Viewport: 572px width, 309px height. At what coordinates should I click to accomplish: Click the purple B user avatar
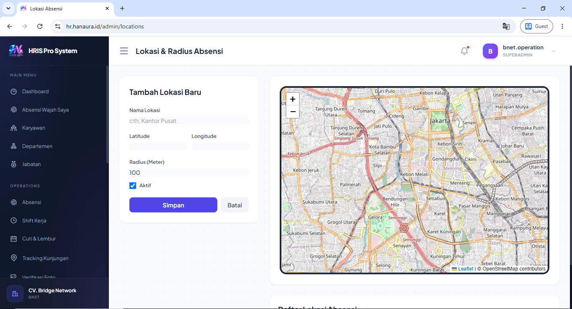point(490,51)
